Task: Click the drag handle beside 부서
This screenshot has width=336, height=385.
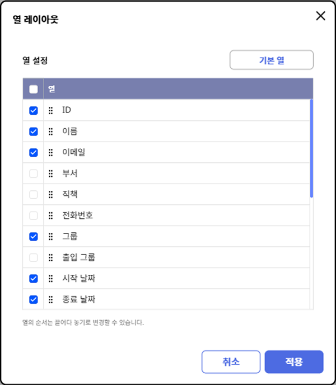Action: point(50,173)
